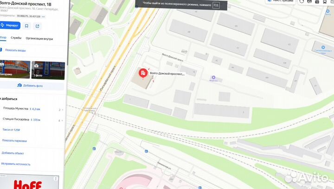Toggle the street panorama layer icon
Image resolution: width=334 pixels, height=189 pixels.
tap(309, 2)
